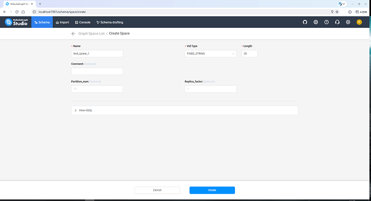Follow the Graph Space List breadcrumb link
Image resolution: width=371 pixels, height=201 pixels.
[x=91, y=33]
